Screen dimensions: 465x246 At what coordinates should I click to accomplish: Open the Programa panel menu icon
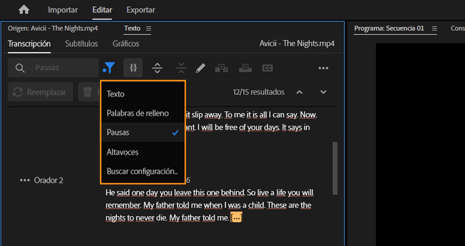434,28
